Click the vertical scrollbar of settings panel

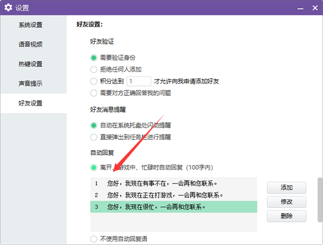point(318,199)
